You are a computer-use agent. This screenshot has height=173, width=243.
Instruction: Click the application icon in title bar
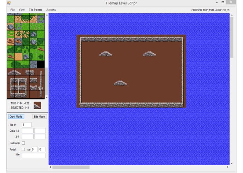[9, 3]
